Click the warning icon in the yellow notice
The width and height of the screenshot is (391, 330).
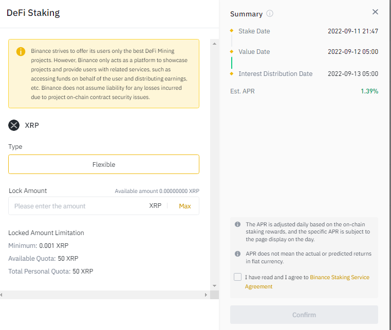[21, 51]
